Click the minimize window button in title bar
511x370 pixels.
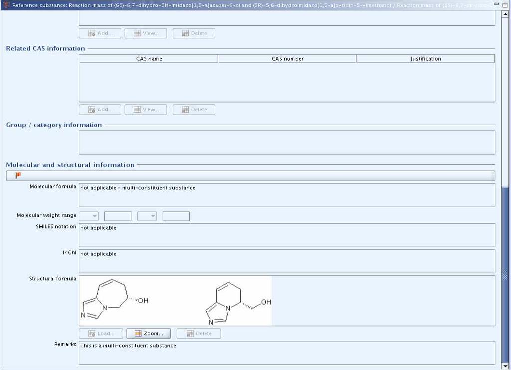[497, 4]
